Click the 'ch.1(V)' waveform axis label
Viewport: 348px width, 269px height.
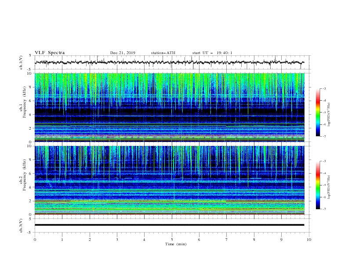pyautogui.click(x=21, y=62)
